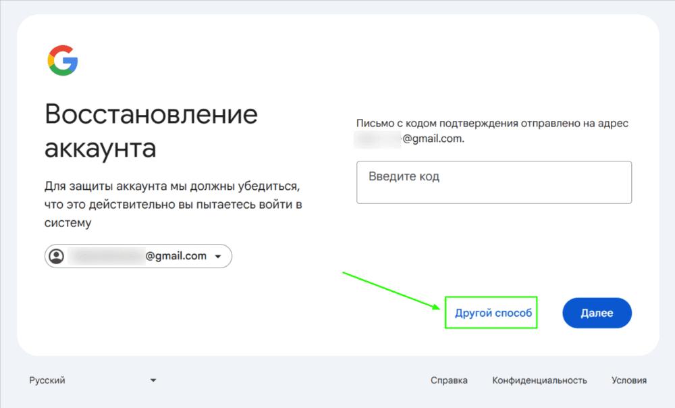Click the text 'Письмо с кодом подтверждения отправлено на адрес'
Image resolution: width=675 pixels, height=408 pixels.
click(492, 123)
